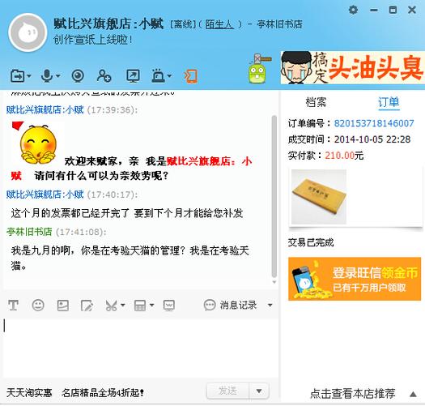Click the blushing emoji in chat
The image size is (425, 406).
(x=39, y=144)
